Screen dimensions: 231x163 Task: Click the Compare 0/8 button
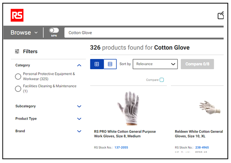click(197, 64)
